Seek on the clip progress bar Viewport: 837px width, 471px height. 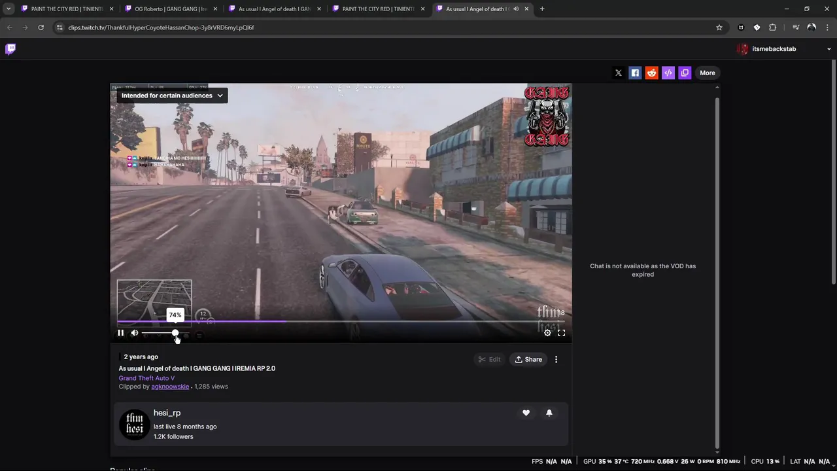click(x=341, y=321)
